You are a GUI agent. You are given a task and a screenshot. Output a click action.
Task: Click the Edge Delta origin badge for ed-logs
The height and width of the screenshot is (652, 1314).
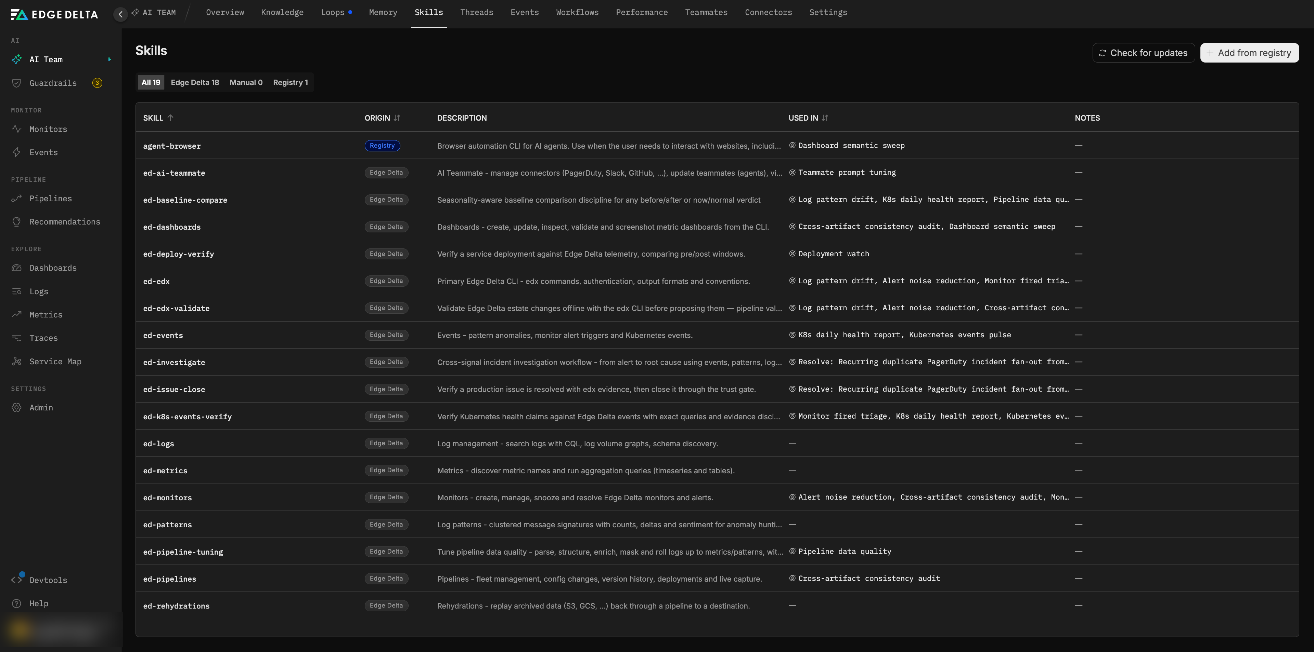pos(386,443)
